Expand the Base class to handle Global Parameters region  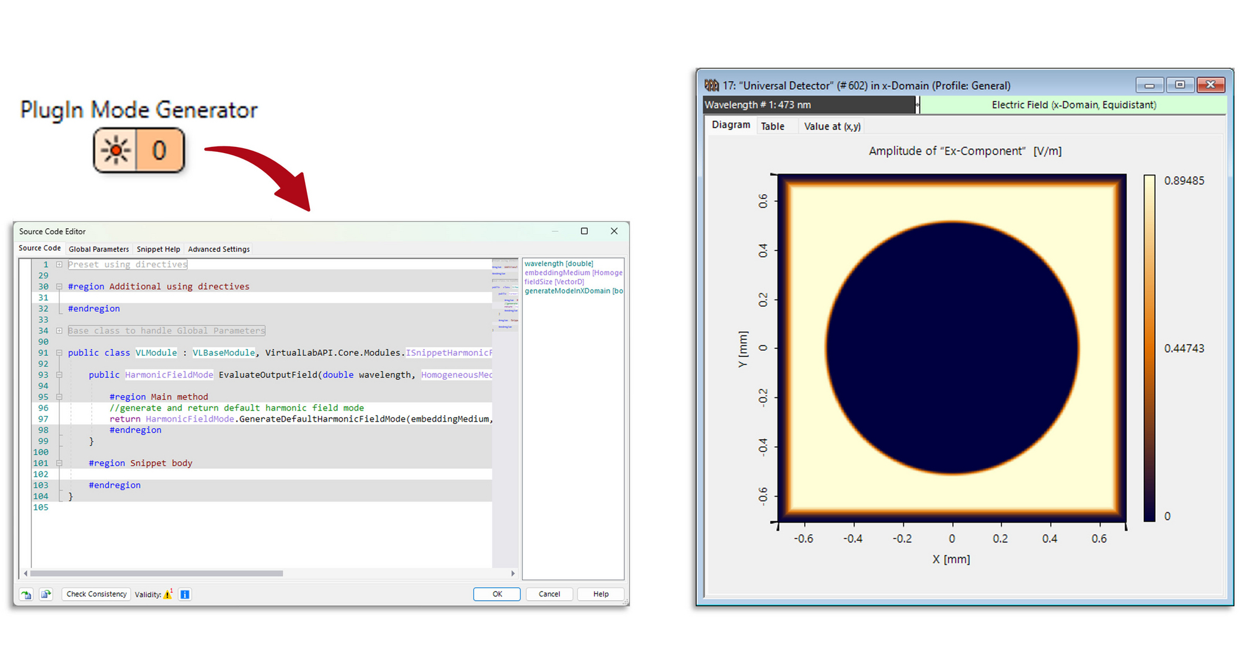click(x=60, y=330)
